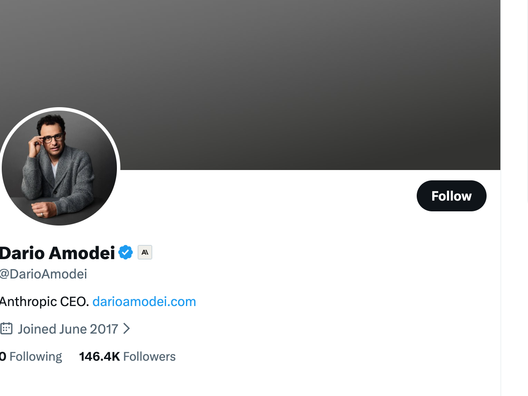Click the 146.4K followers number

pos(99,356)
